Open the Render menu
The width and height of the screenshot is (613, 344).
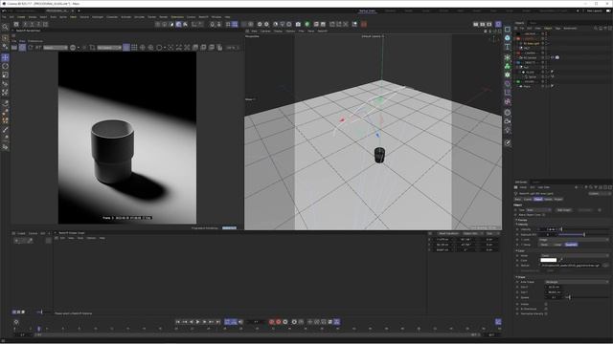point(164,17)
